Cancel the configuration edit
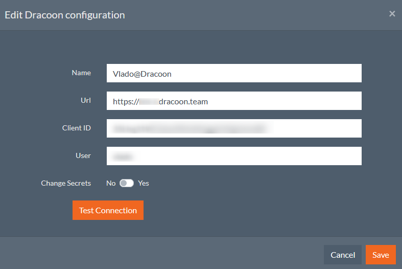Screen dimensions: 402x269 pos(343,255)
